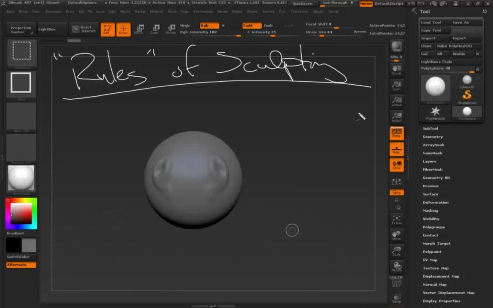Click the BPR render icon
Image resolution: width=493 pixels, height=308 pixels.
click(396, 47)
